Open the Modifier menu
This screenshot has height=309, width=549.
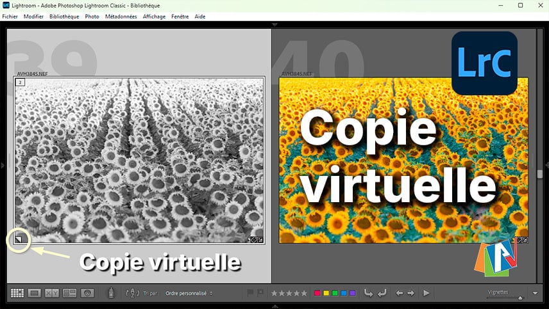pyautogui.click(x=33, y=17)
